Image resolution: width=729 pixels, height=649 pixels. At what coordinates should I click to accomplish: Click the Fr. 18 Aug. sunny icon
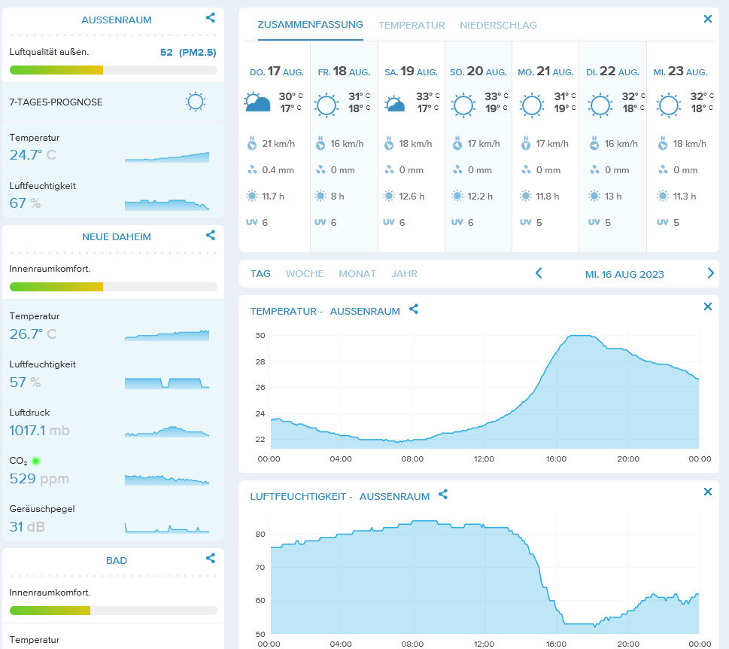coord(327,105)
